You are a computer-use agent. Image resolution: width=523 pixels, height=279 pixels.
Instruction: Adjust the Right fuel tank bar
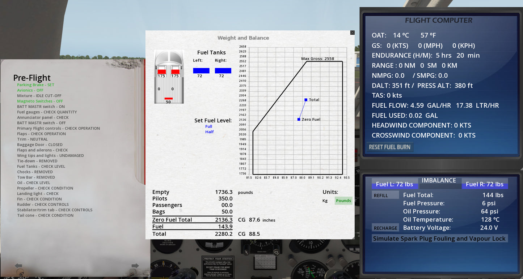click(223, 70)
